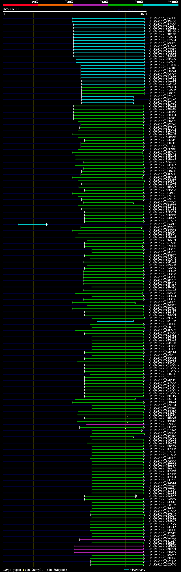Screen dimensions: 181x572
Task: Select UniRef100_Q2XSW6 label
Action: pyautogui.click(x=162, y=124)
